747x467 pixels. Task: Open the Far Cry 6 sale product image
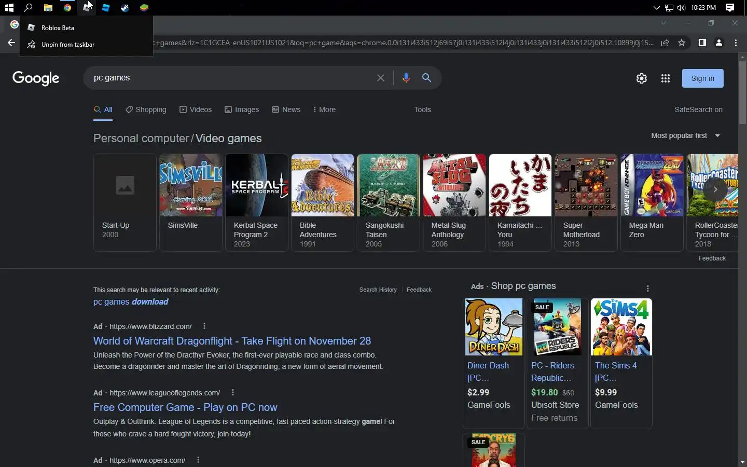tap(493, 450)
